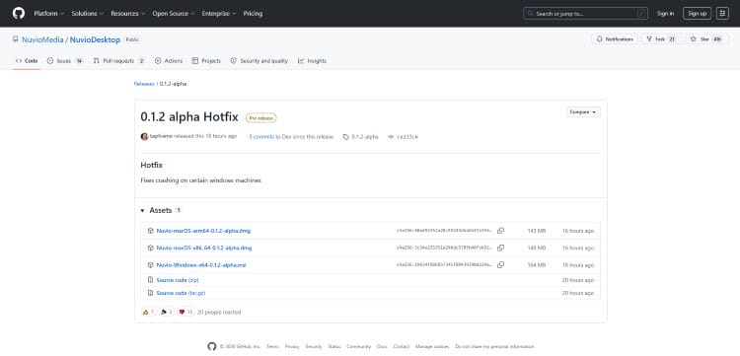
Task: Focus the Search or jump to field
Action: click(585, 14)
